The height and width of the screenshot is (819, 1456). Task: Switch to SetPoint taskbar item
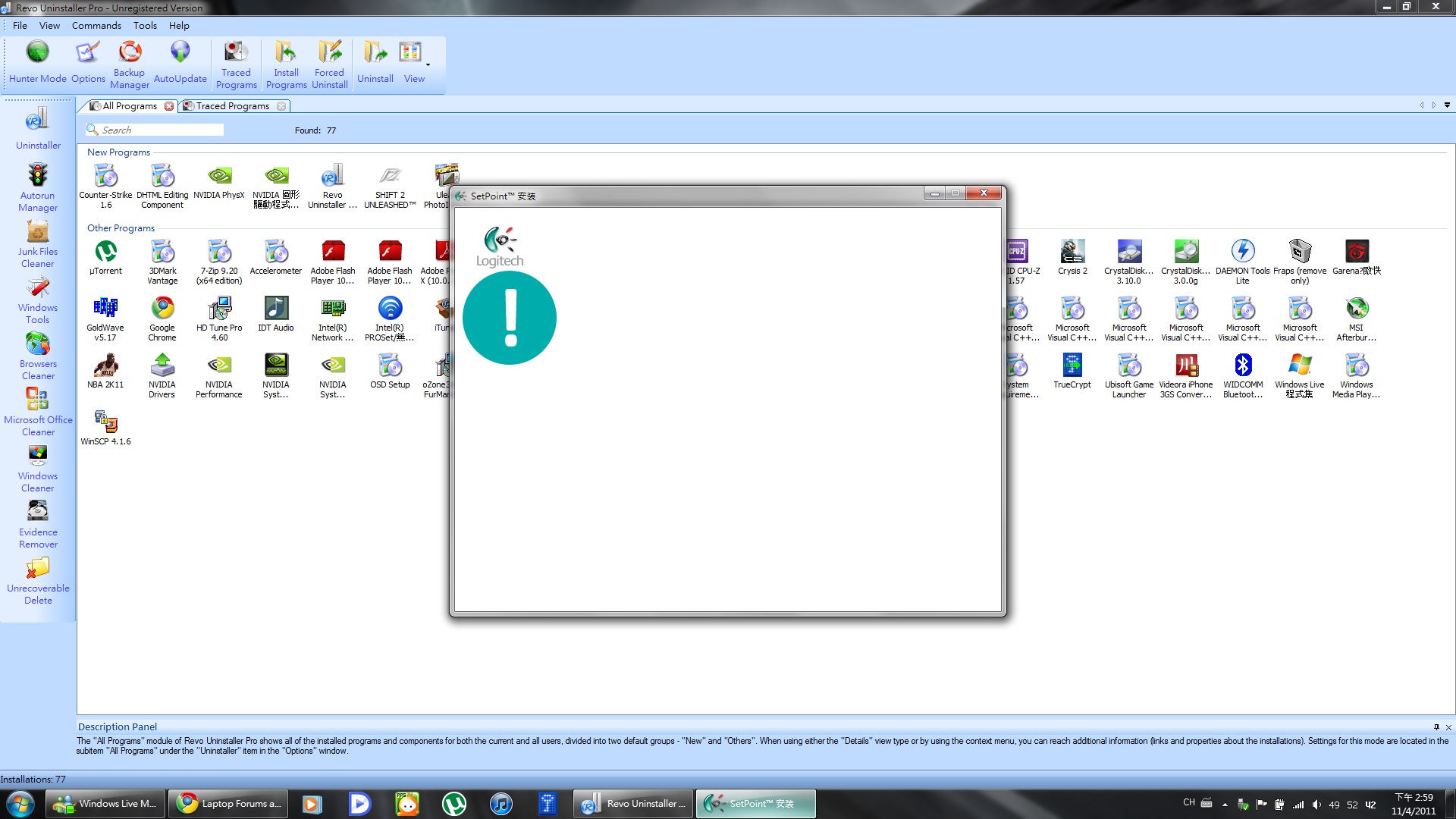[x=755, y=804]
